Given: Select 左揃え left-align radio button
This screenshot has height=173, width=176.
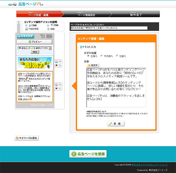Looking at the screenshot, I should [x=88, y=56].
